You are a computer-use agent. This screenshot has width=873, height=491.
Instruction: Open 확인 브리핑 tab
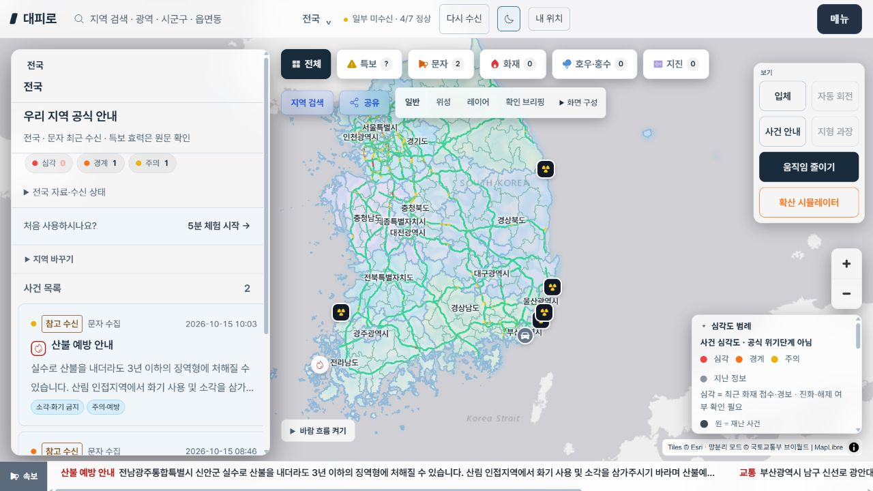click(x=524, y=102)
